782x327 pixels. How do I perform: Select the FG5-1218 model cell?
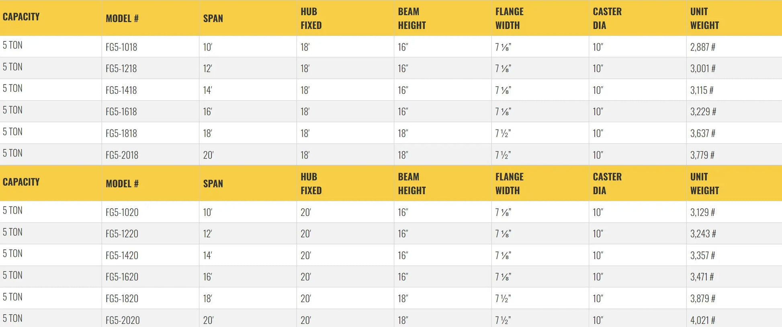[121, 69]
